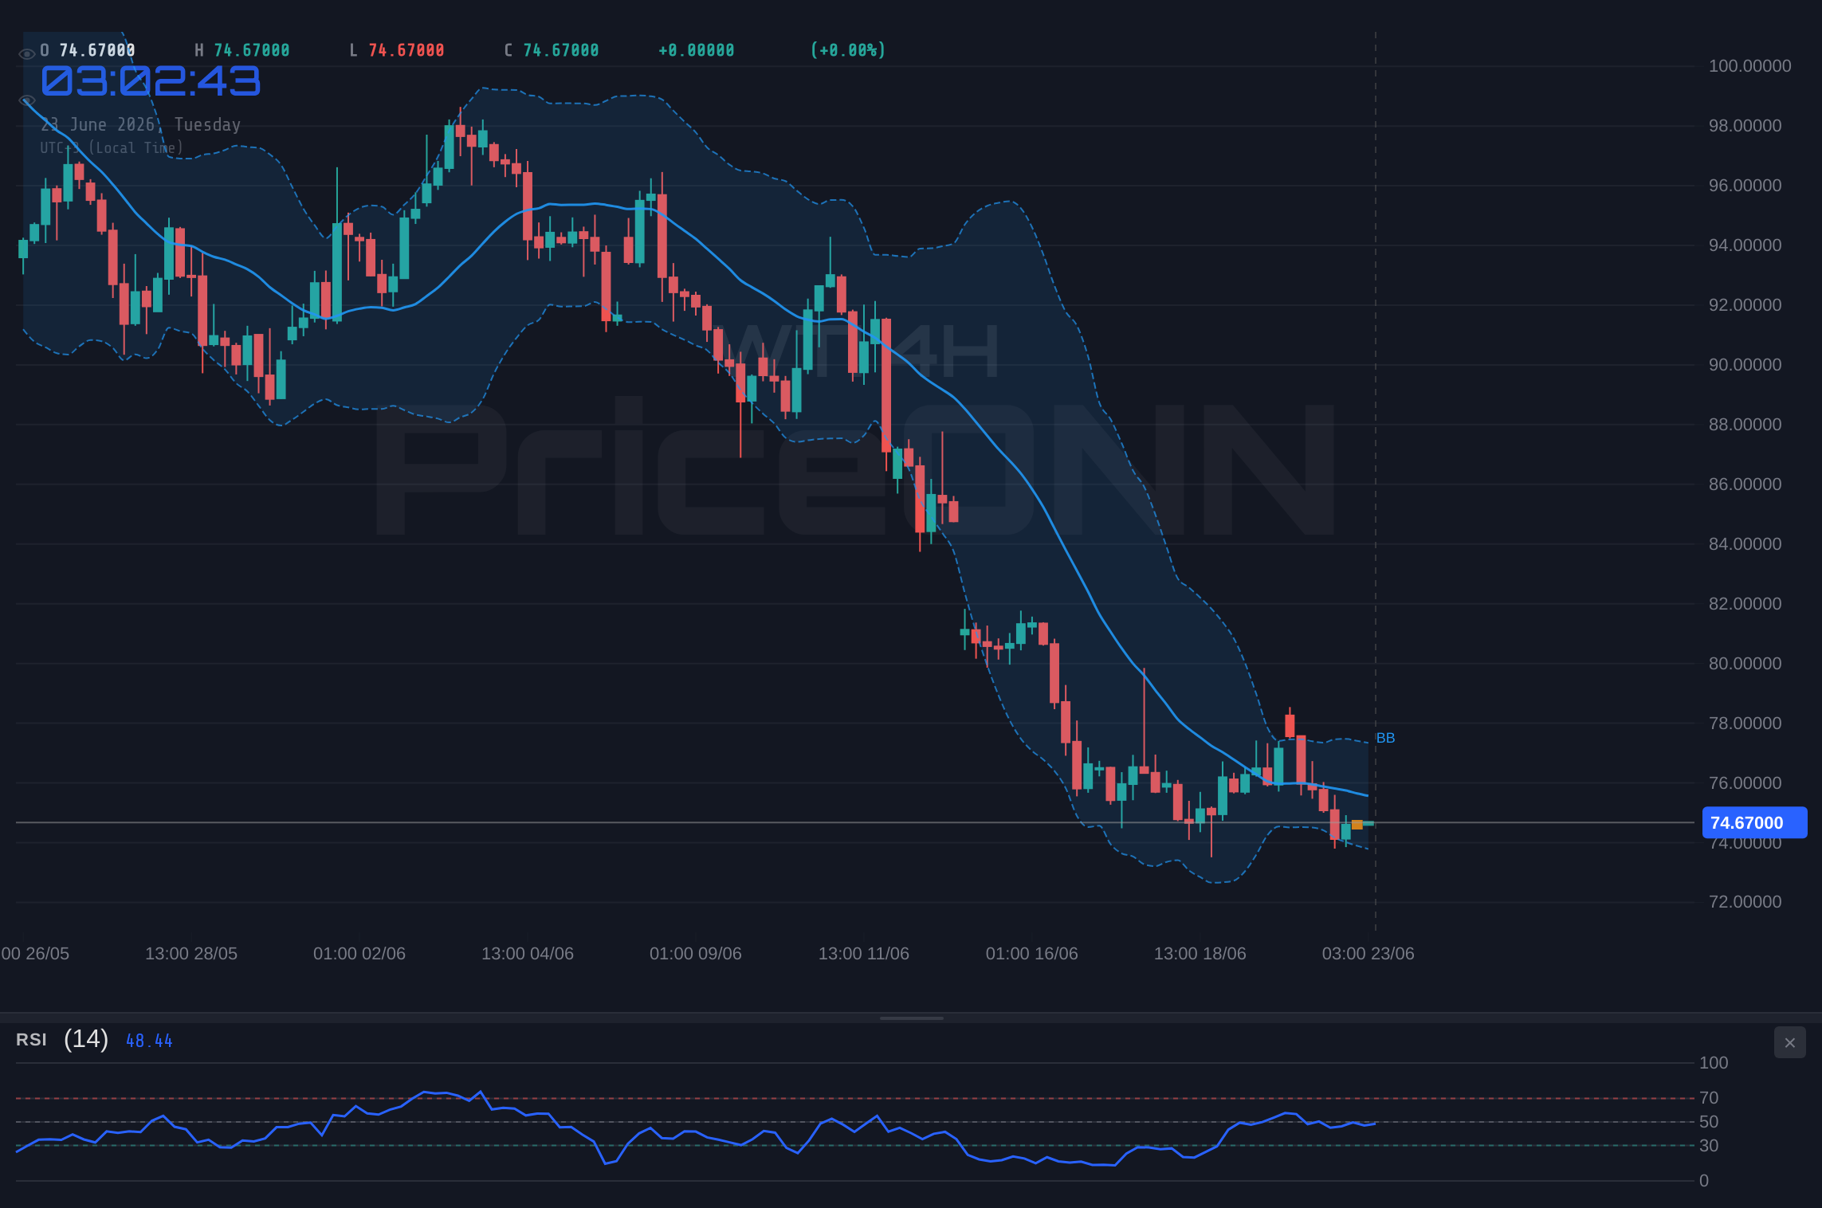Click the 13:00 28/05 time axis label

(x=191, y=954)
